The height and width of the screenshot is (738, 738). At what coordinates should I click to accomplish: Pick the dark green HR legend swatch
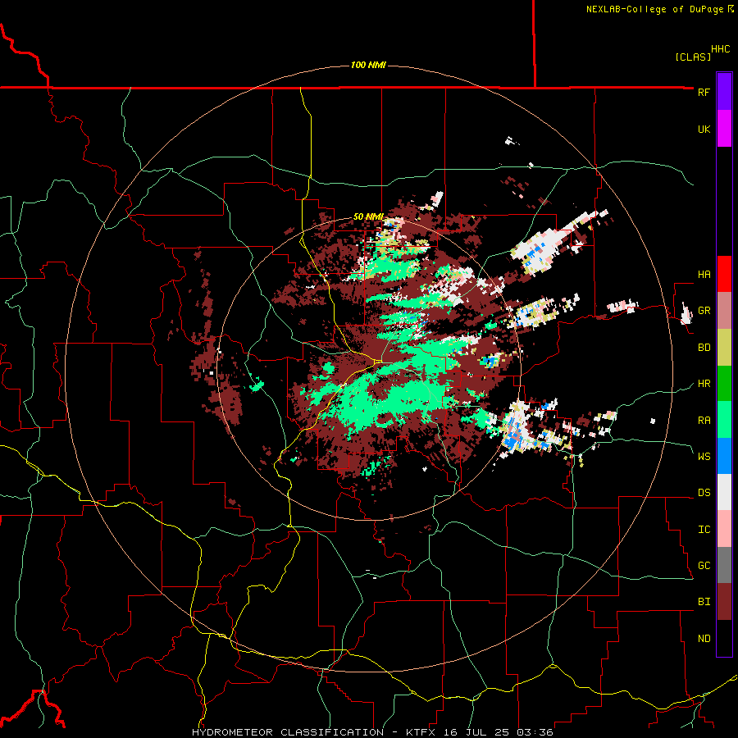724,384
